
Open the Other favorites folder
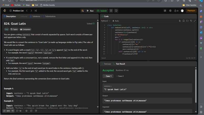coord(189,5)
